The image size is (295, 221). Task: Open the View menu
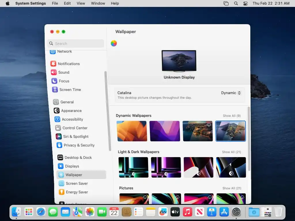point(81,3)
